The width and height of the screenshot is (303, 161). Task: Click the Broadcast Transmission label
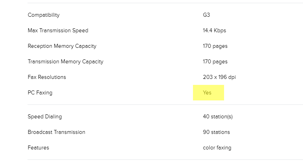point(56,132)
